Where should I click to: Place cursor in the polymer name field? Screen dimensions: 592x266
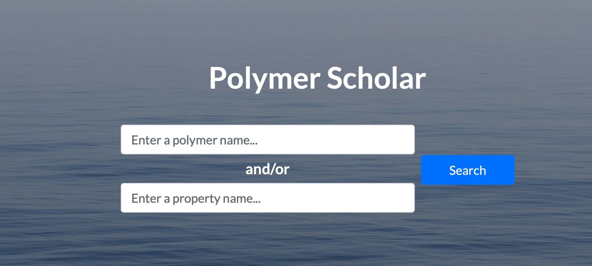tap(267, 139)
